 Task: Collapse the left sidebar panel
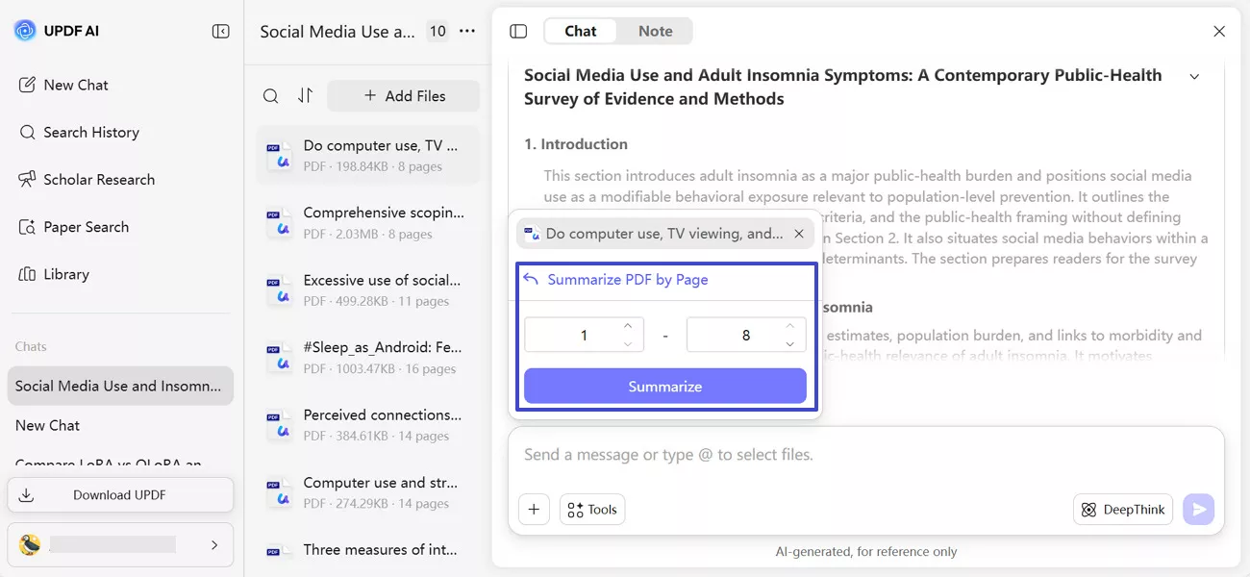click(x=220, y=32)
